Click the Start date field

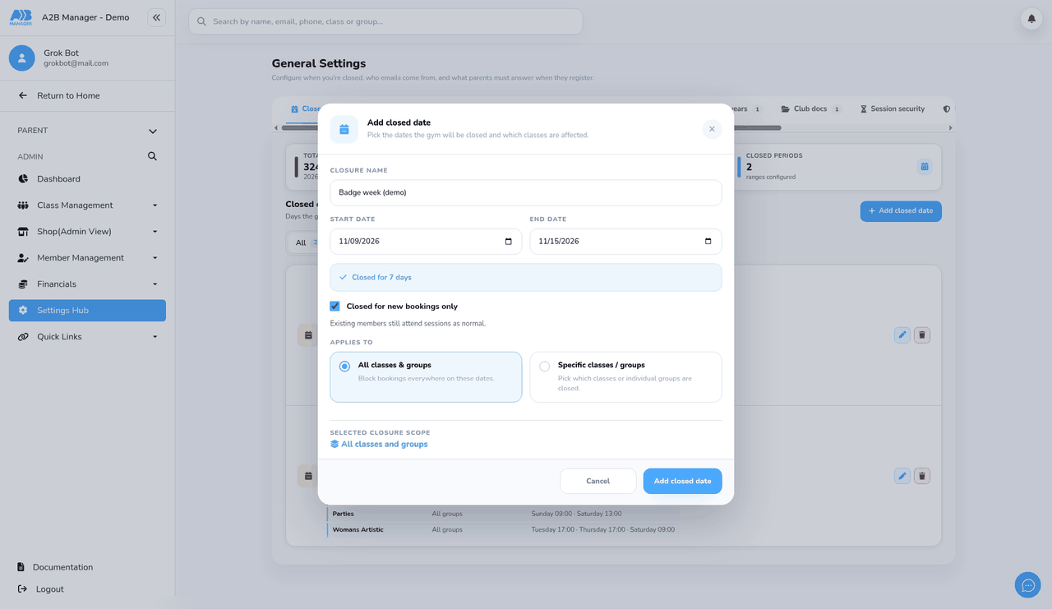pos(426,242)
